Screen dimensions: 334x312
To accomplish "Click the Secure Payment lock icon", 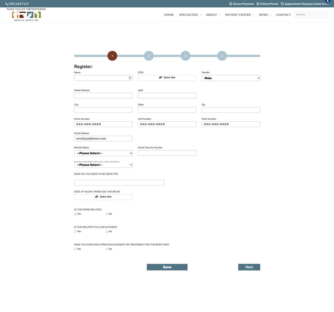I will (x=231, y=4).
